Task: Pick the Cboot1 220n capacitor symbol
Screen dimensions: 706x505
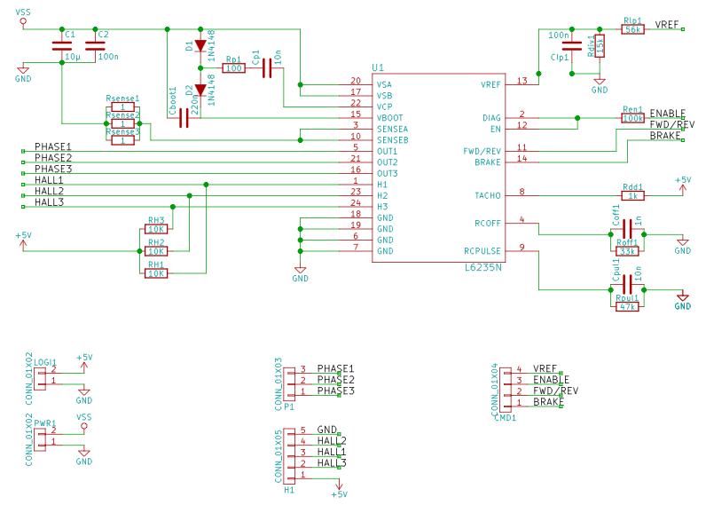Action: click(184, 118)
